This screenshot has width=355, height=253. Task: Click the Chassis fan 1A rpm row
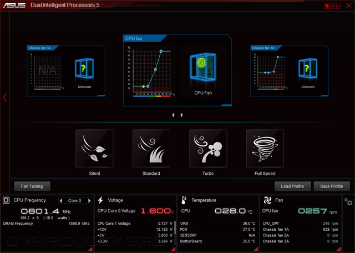click(x=300, y=230)
